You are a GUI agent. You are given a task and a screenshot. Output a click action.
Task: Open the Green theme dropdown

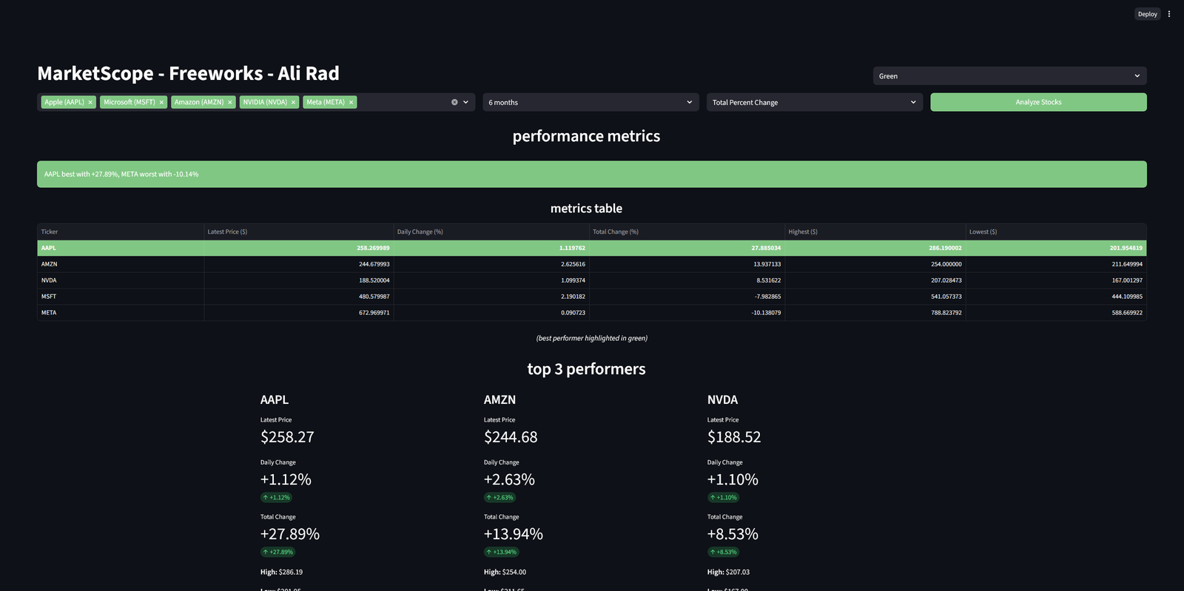[x=1009, y=75]
